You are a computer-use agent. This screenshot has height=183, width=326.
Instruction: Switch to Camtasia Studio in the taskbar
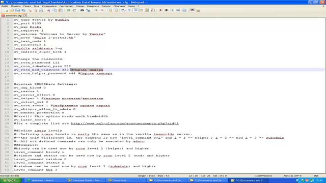click(86, 180)
